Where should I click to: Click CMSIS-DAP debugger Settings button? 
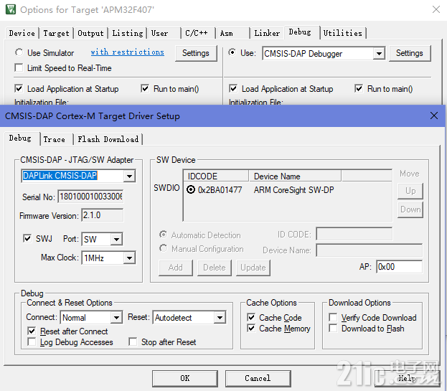(x=410, y=53)
